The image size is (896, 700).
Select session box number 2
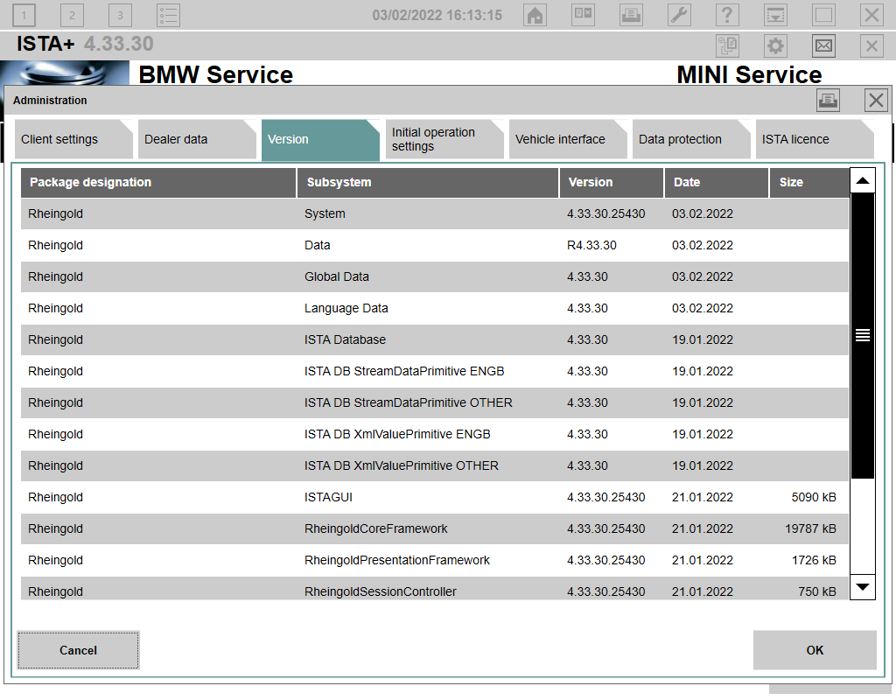tap(72, 15)
